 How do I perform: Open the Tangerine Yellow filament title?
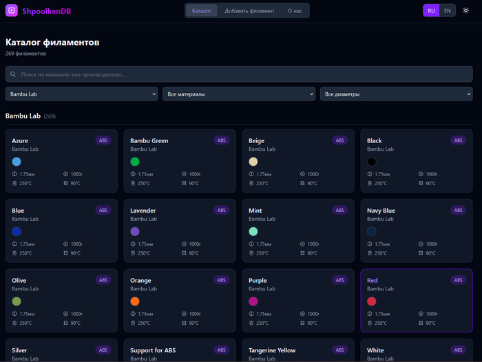tap(272, 350)
